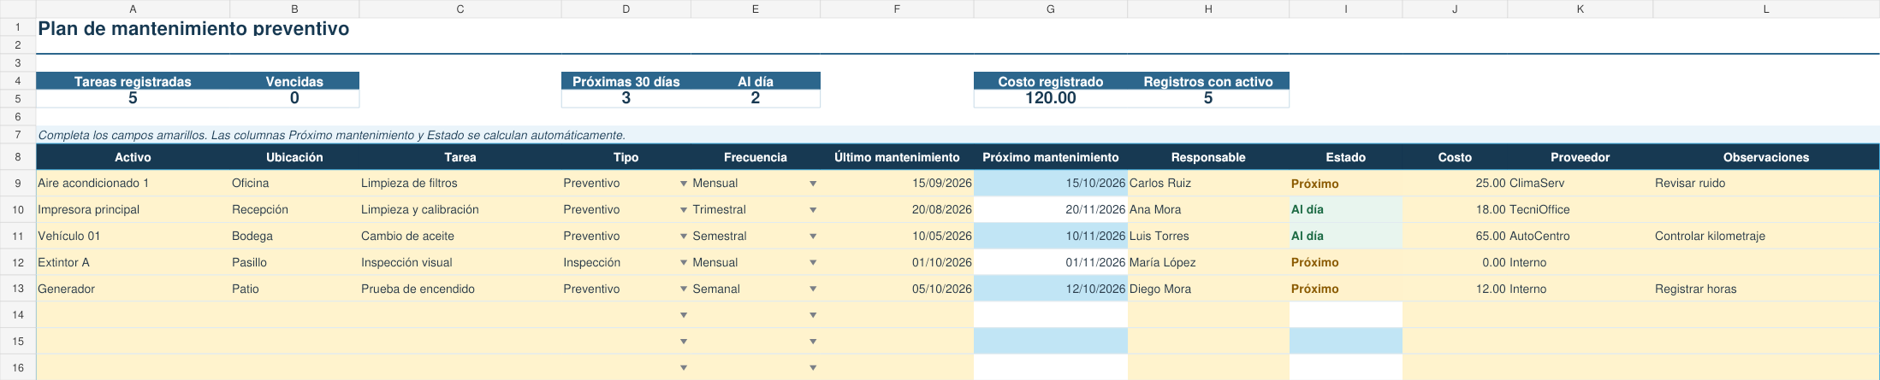Click the 'Vencidas' summary label
The width and height of the screenshot is (1880, 380).
(294, 82)
